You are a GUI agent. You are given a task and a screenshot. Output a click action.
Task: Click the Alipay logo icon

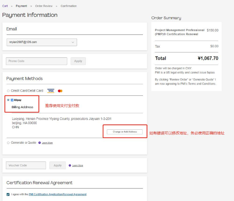pyautogui.click(x=12, y=100)
